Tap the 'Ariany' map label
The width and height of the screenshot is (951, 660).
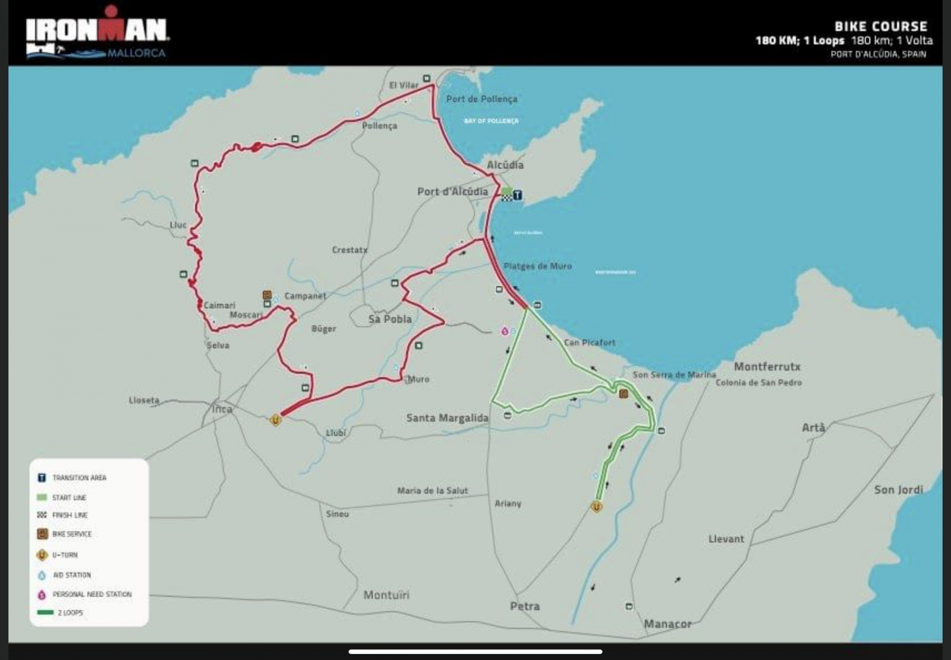click(x=508, y=503)
